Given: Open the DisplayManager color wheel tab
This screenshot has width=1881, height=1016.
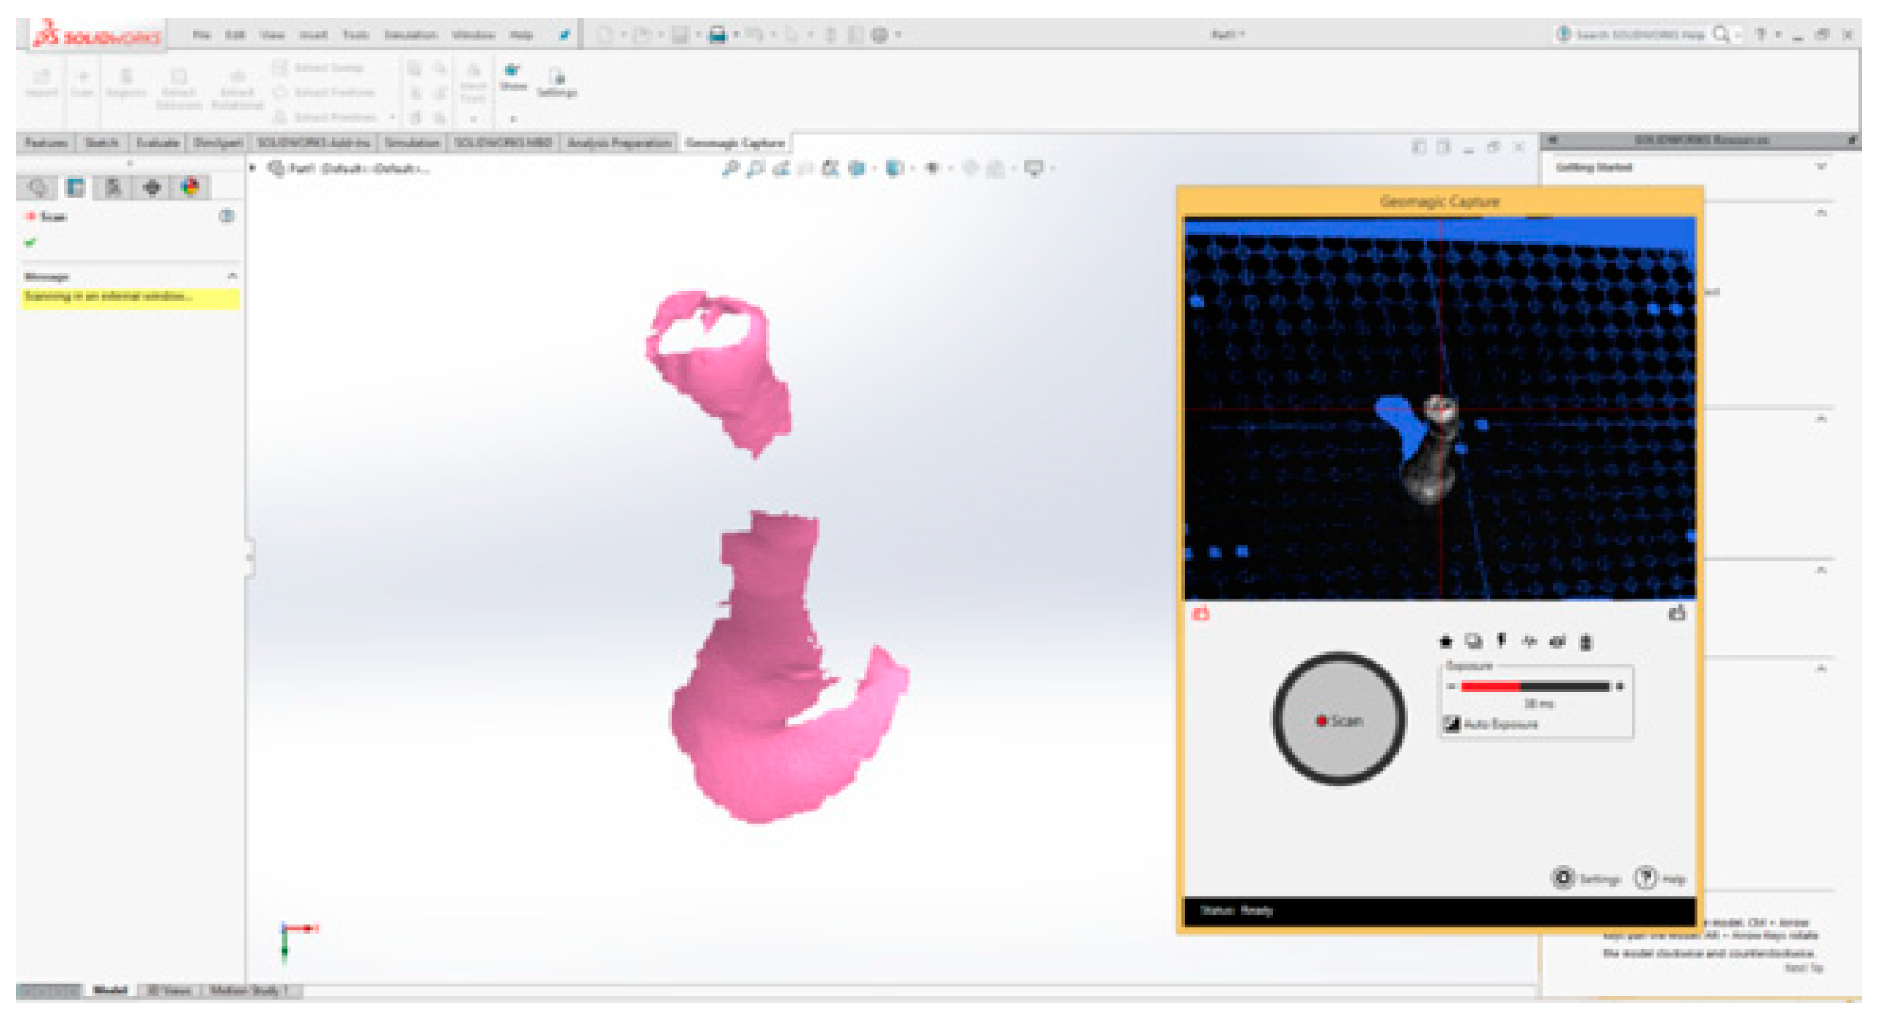Looking at the screenshot, I should 190,187.
